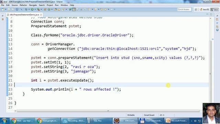Click the Package Explorer icon in left trim

click(x=2, y=19)
